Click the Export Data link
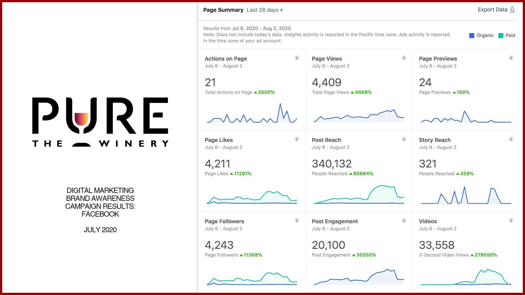The width and height of the screenshot is (525, 295). pyautogui.click(x=492, y=10)
